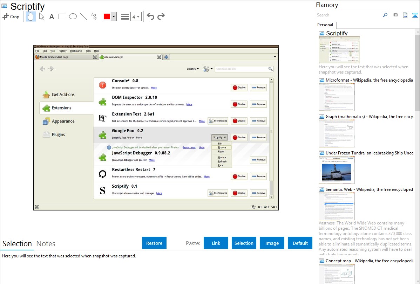Open the Semantic Web snapshot thumbnail

pyautogui.click(x=337, y=206)
